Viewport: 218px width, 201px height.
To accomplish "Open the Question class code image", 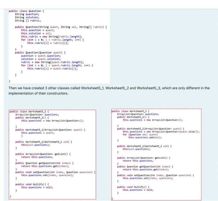I will (x=59, y=46).
